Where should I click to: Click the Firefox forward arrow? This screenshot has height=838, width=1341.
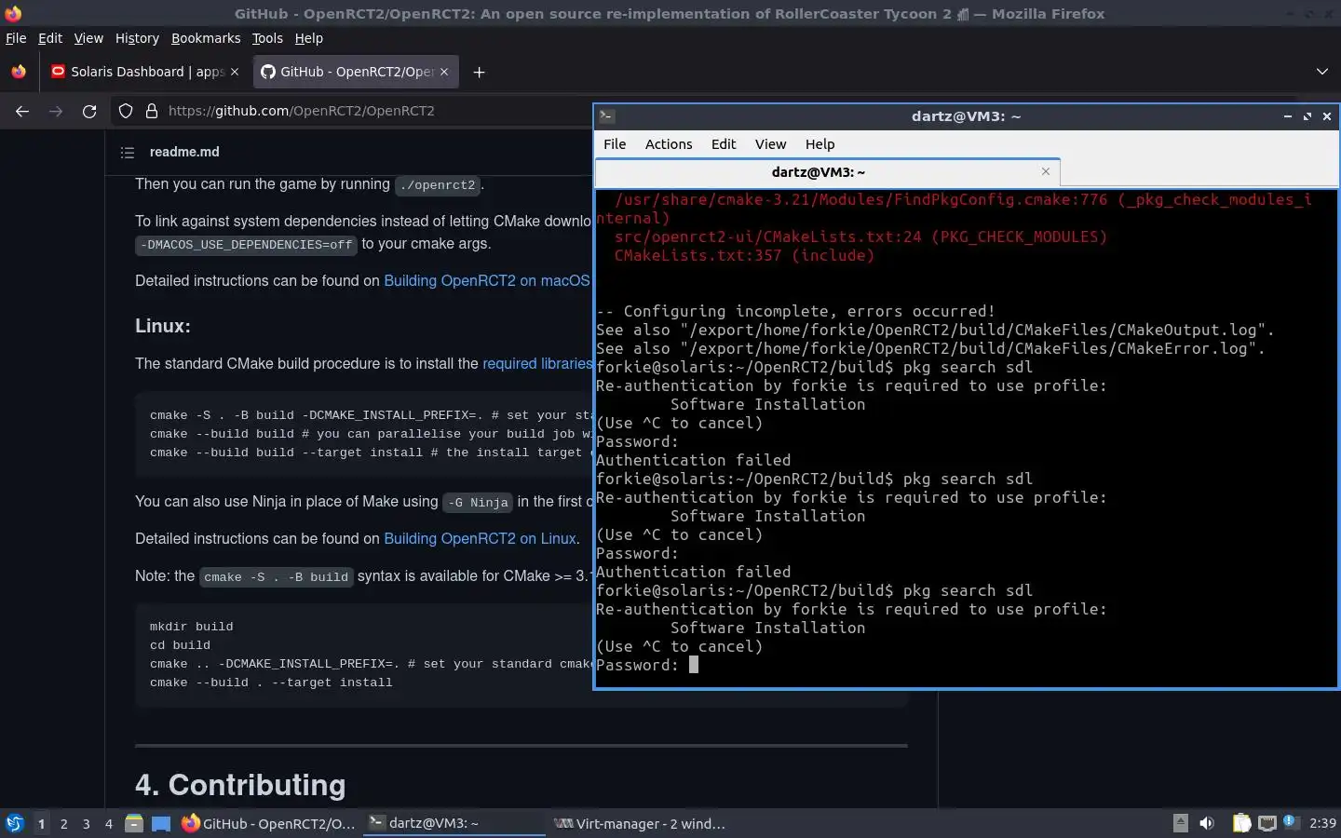click(56, 111)
